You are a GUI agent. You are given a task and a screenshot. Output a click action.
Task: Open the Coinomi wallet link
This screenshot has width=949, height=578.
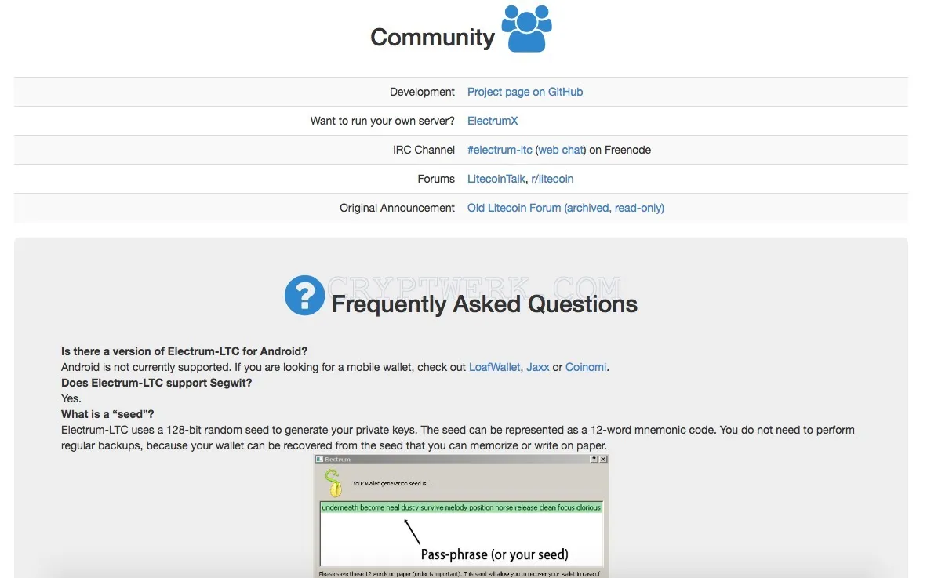click(x=586, y=367)
